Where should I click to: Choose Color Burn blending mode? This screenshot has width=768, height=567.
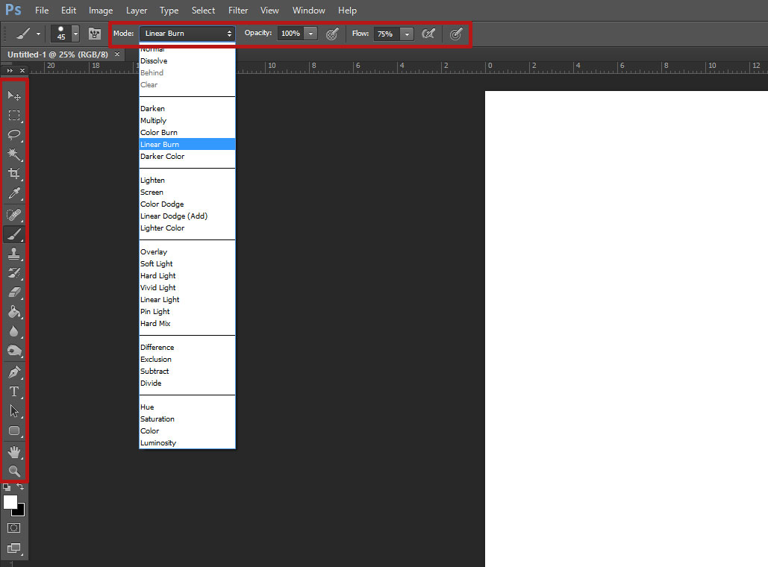click(x=187, y=132)
